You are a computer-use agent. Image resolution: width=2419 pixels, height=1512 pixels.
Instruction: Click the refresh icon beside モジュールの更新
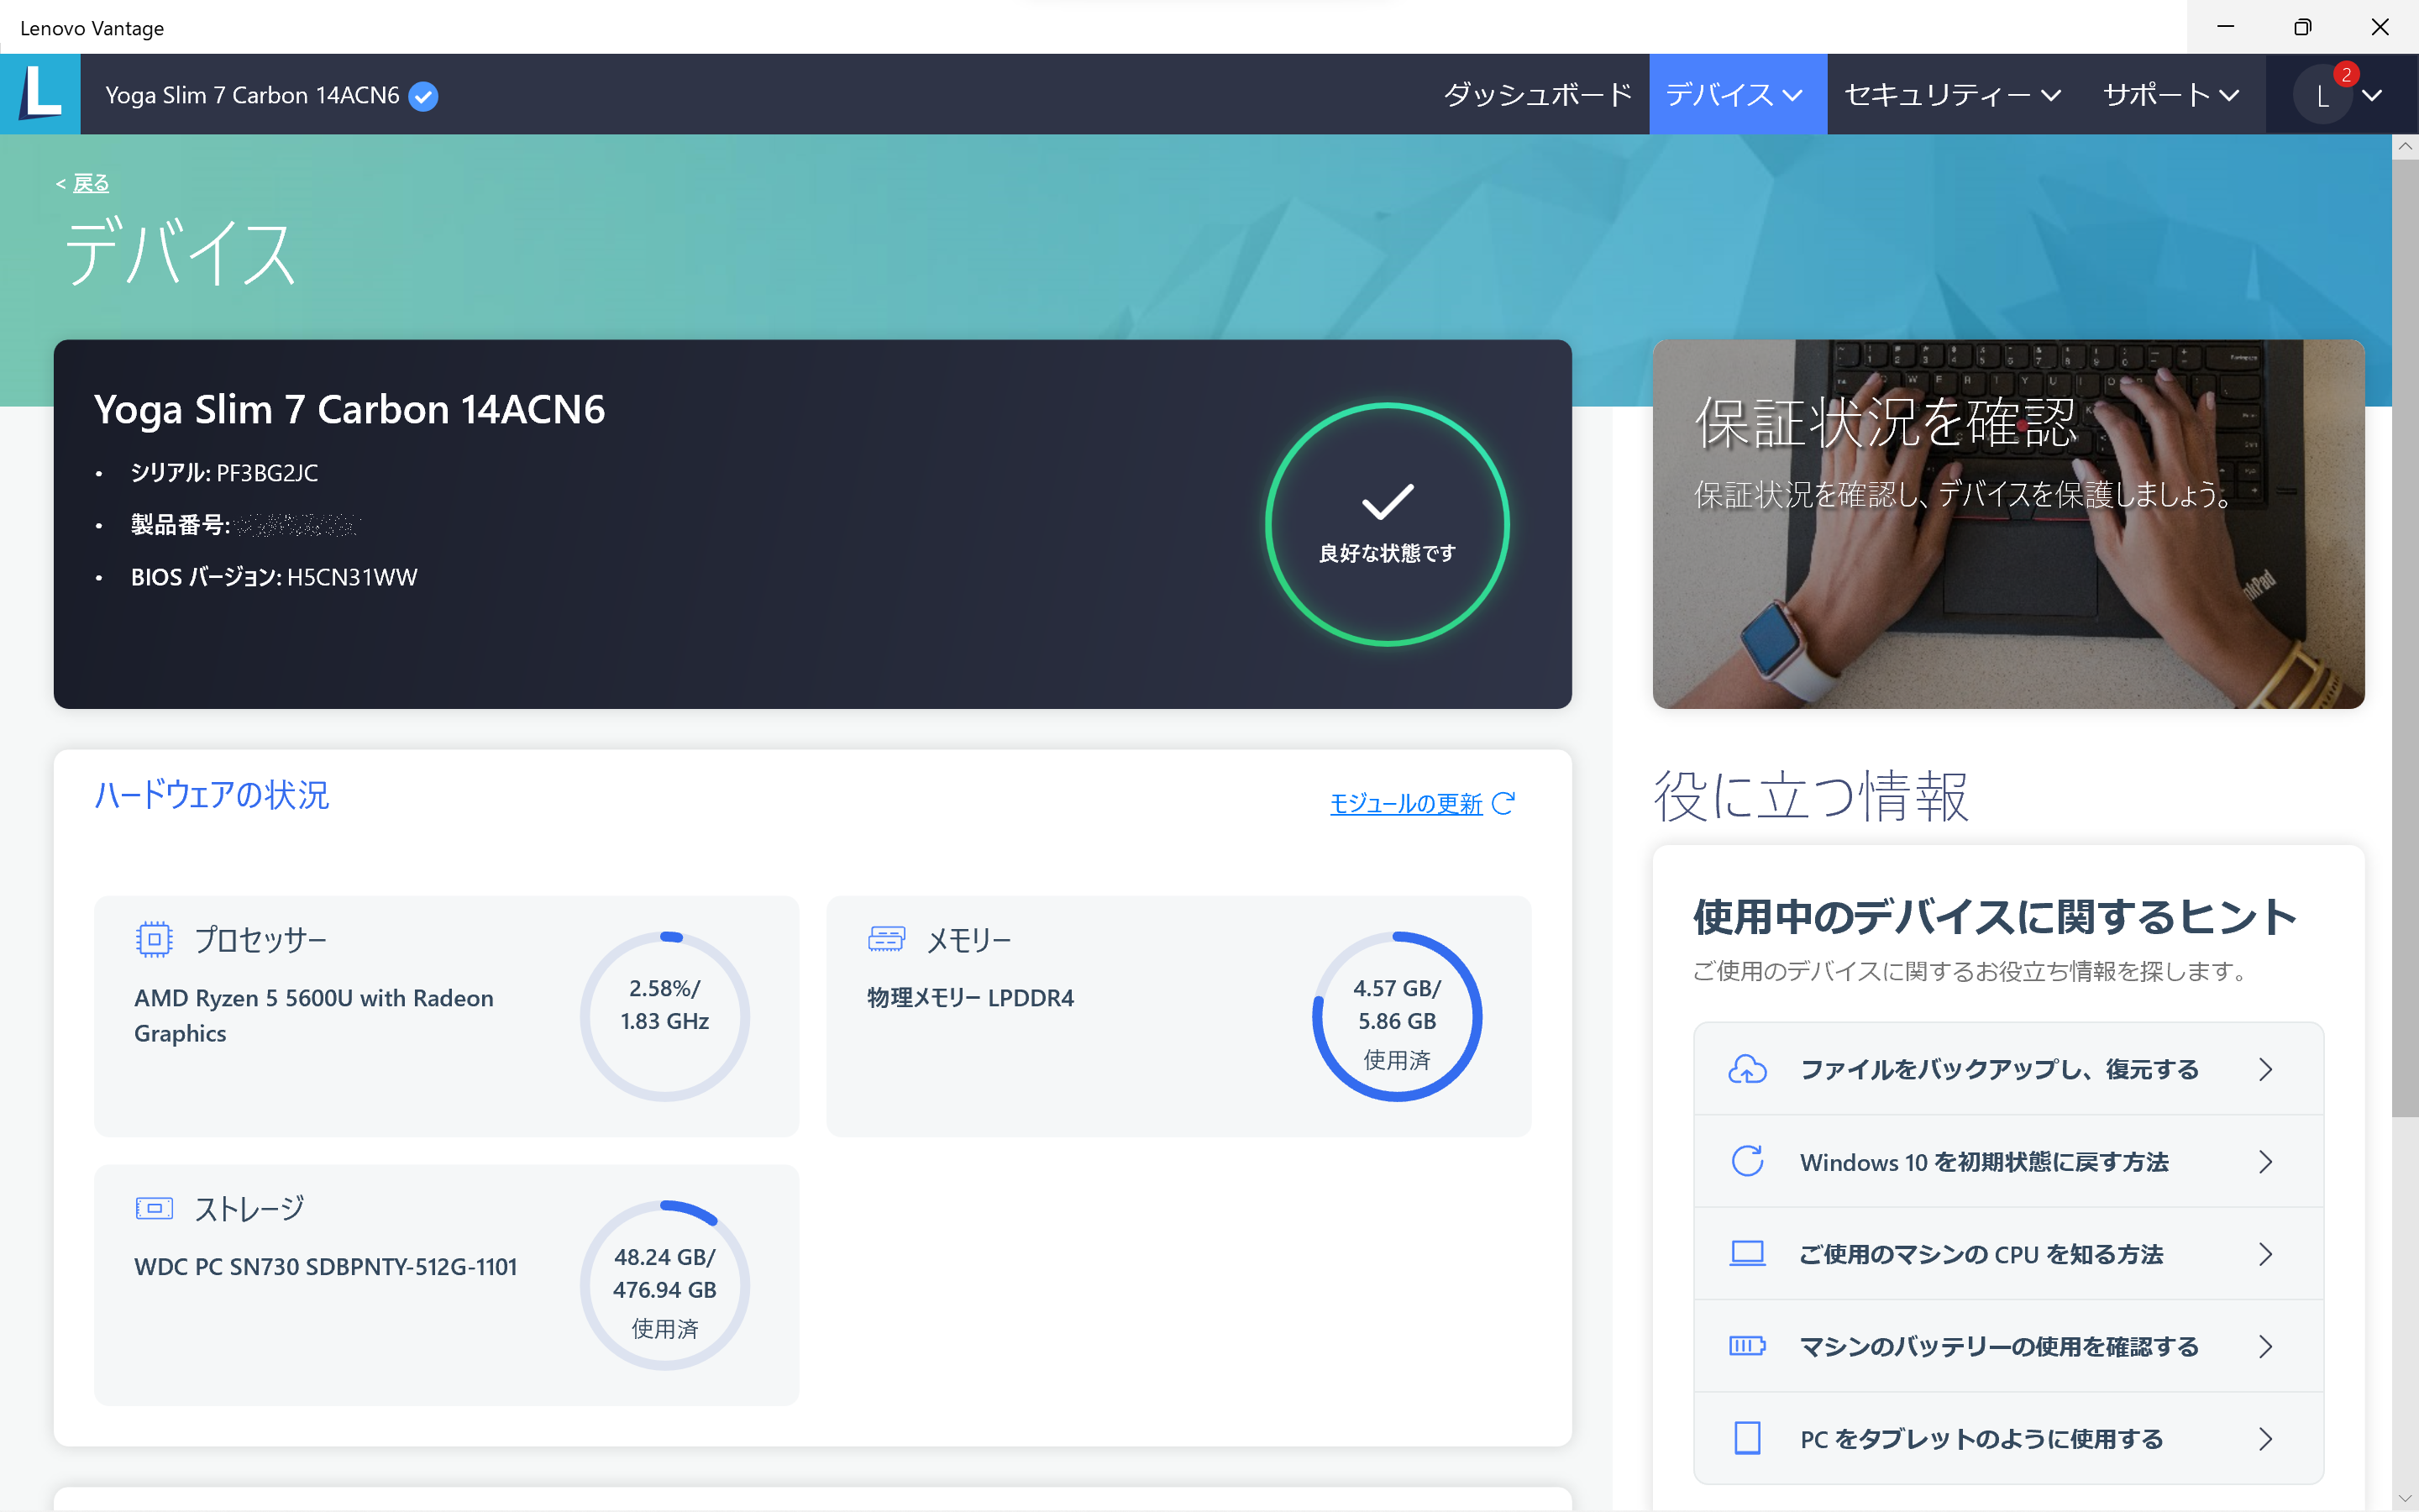coord(1503,803)
